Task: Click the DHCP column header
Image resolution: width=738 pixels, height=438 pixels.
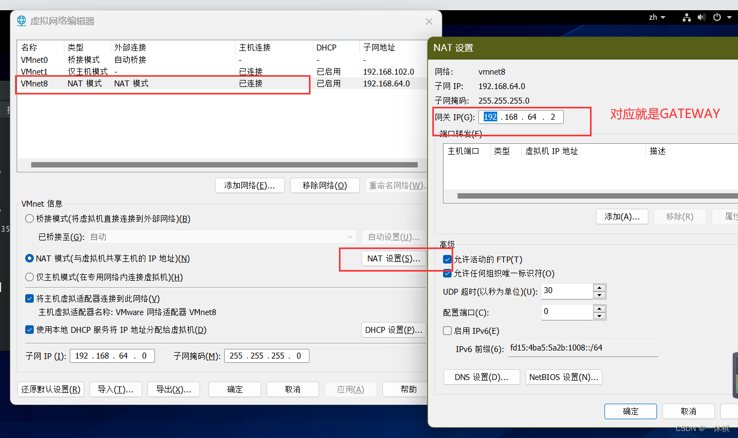Action: pyautogui.click(x=336, y=47)
